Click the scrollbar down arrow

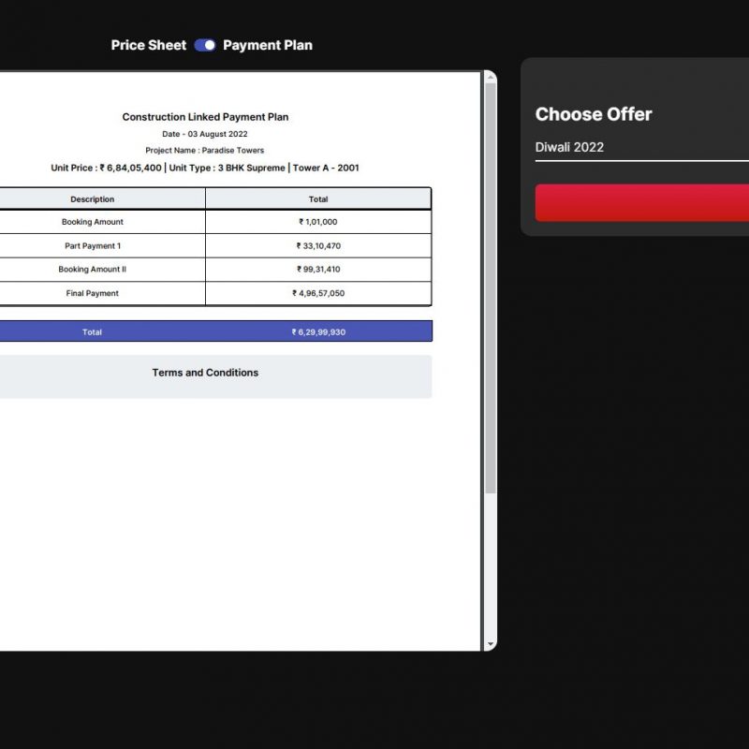tap(491, 644)
